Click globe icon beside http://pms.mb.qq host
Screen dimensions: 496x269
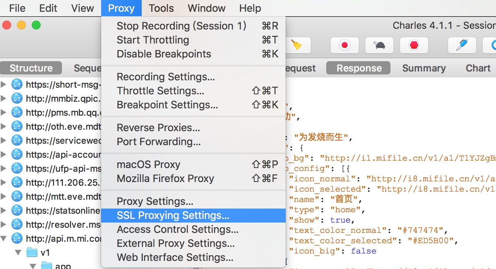(17, 113)
